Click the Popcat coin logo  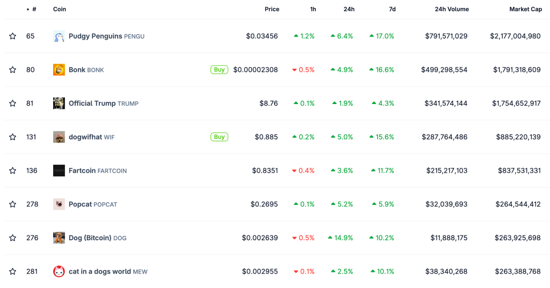tap(59, 204)
